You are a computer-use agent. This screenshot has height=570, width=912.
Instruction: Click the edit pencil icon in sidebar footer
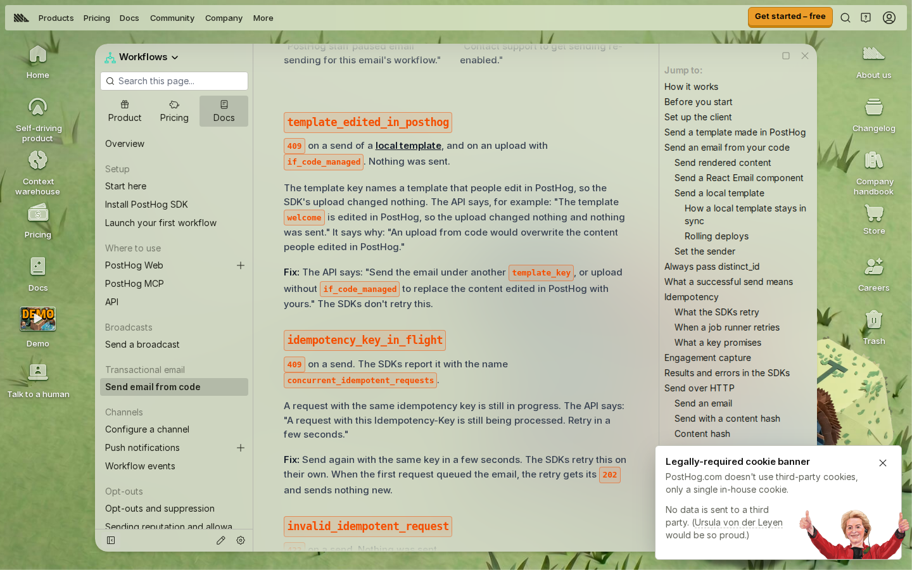tap(220, 540)
